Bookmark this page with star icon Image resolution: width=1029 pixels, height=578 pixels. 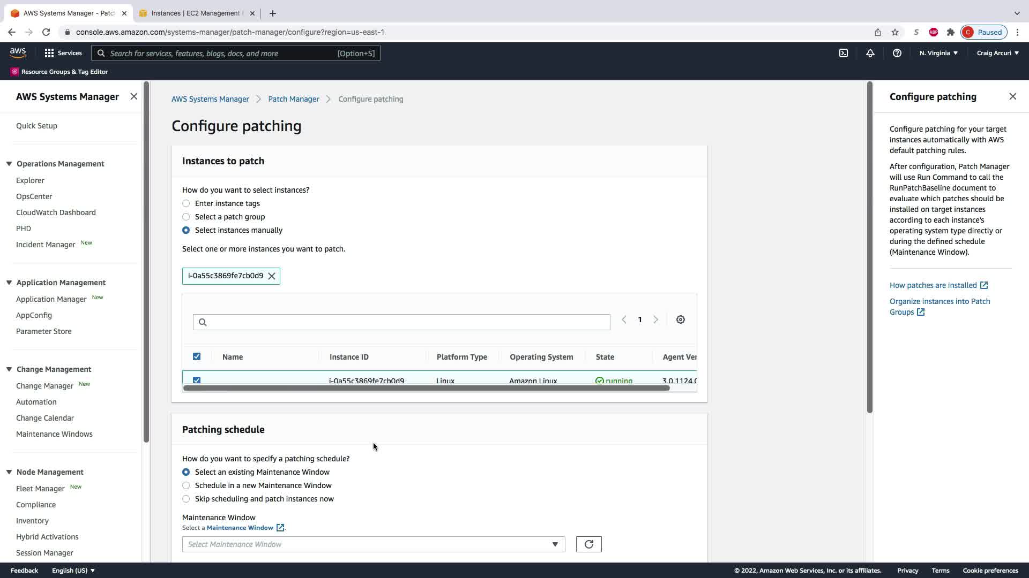(x=895, y=32)
